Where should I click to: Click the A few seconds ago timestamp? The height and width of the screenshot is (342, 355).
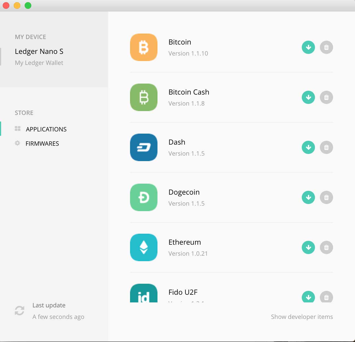58,317
